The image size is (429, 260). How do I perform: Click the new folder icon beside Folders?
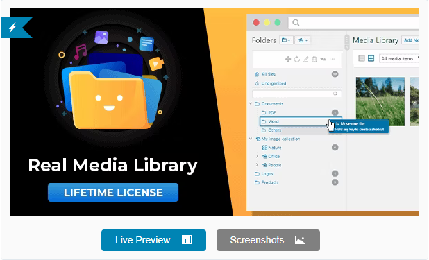(x=286, y=40)
